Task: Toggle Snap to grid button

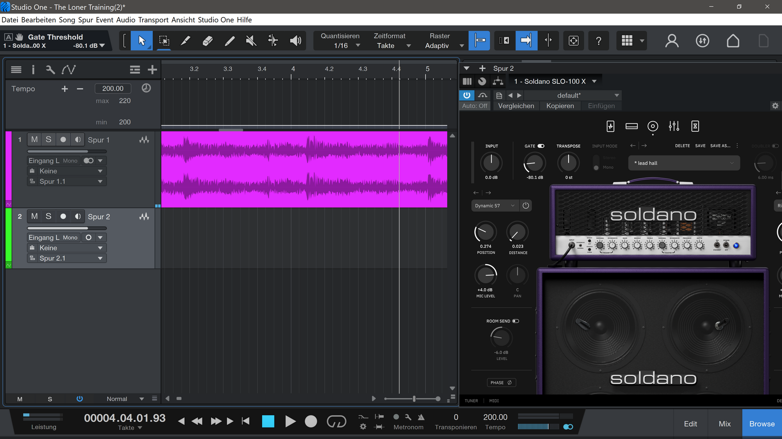Action: click(479, 41)
